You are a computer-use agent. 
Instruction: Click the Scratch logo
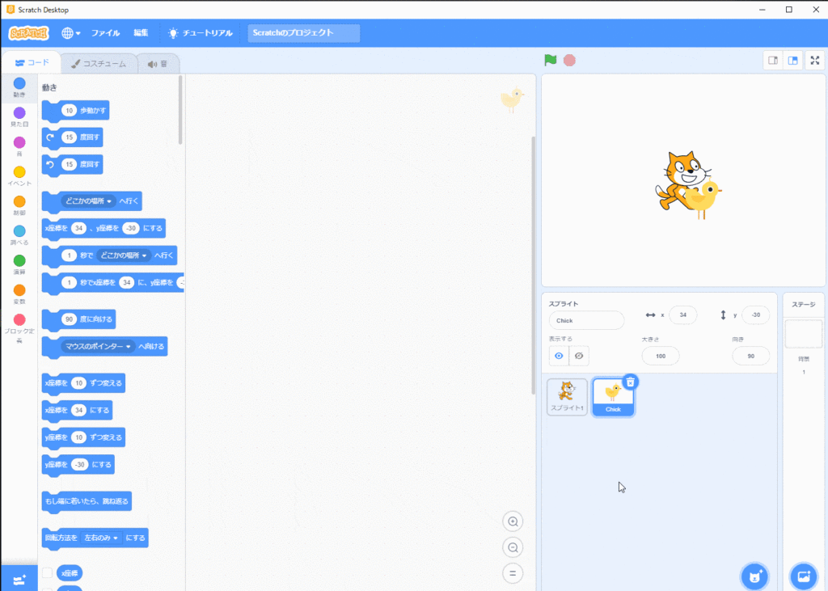click(28, 33)
